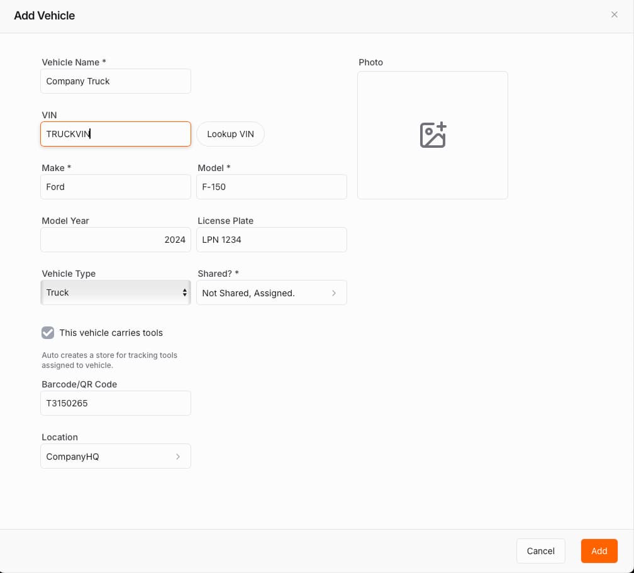Image resolution: width=634 pixels, height=573 pixels.
Task: Select the Make field containing Ford
Action: point(116,187)
